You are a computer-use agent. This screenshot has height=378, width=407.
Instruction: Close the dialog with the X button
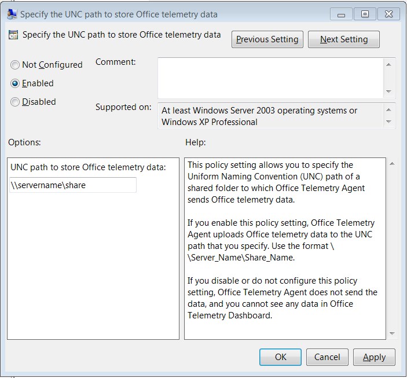[x=388, y=14]
